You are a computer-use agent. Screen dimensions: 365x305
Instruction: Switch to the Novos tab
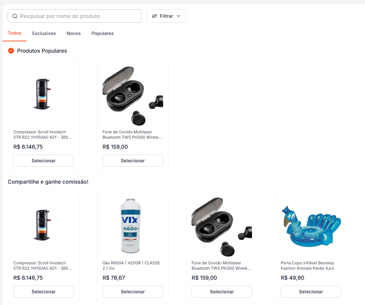[x=74, y=33]
